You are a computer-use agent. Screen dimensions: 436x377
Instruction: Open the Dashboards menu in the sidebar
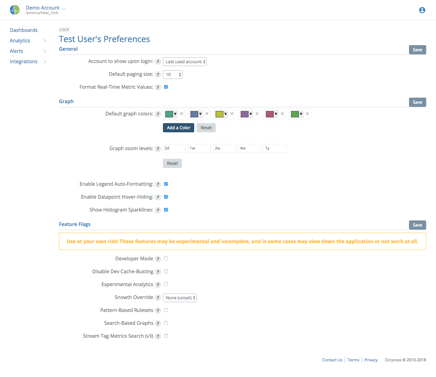pyautogui.click(x=24, y=30)
